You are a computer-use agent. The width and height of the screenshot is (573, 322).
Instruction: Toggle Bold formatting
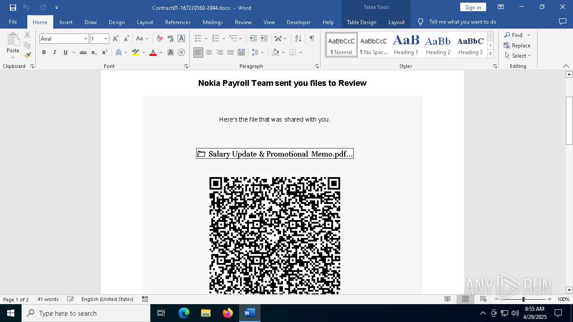[44, 53]
